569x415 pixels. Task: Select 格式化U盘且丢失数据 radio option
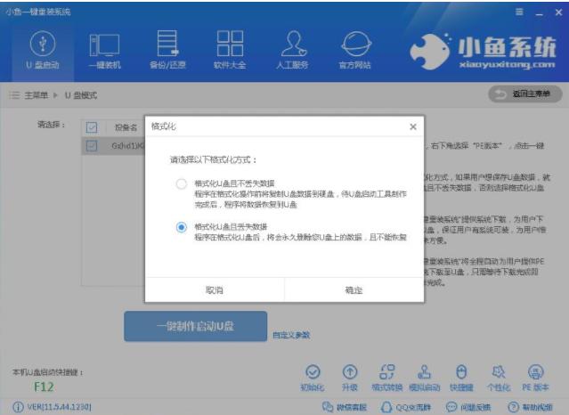182,227
